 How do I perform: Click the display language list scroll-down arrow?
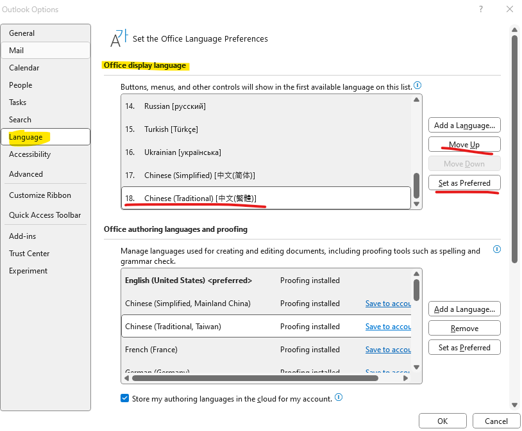416,204
